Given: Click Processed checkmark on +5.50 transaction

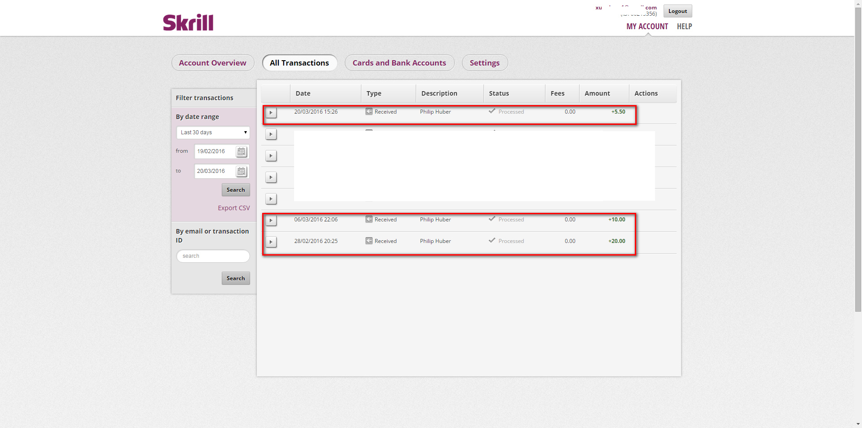Looking at the screenshot, I should 492,111.
